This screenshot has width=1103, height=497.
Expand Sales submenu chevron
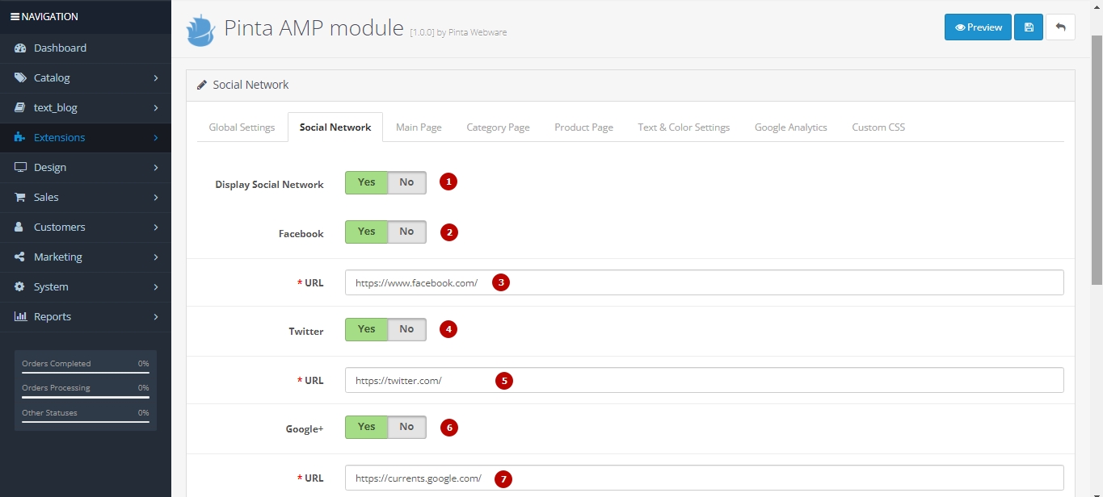click(x=156, y=198)
